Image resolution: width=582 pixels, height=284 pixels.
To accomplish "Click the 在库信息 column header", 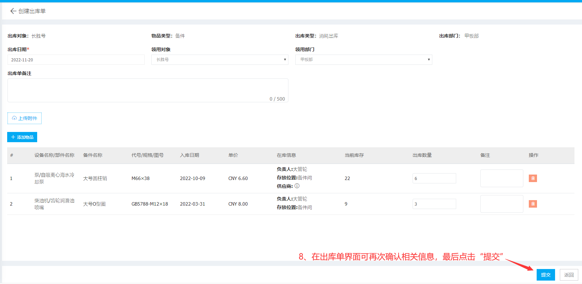I will coord(286,155).
